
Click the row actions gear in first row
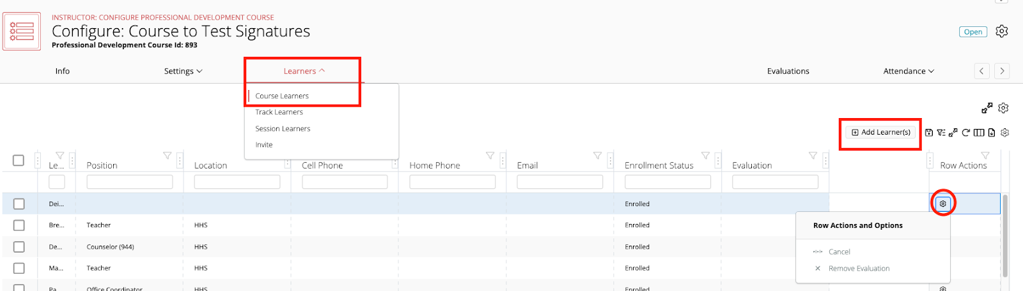[x=942, y=204]
